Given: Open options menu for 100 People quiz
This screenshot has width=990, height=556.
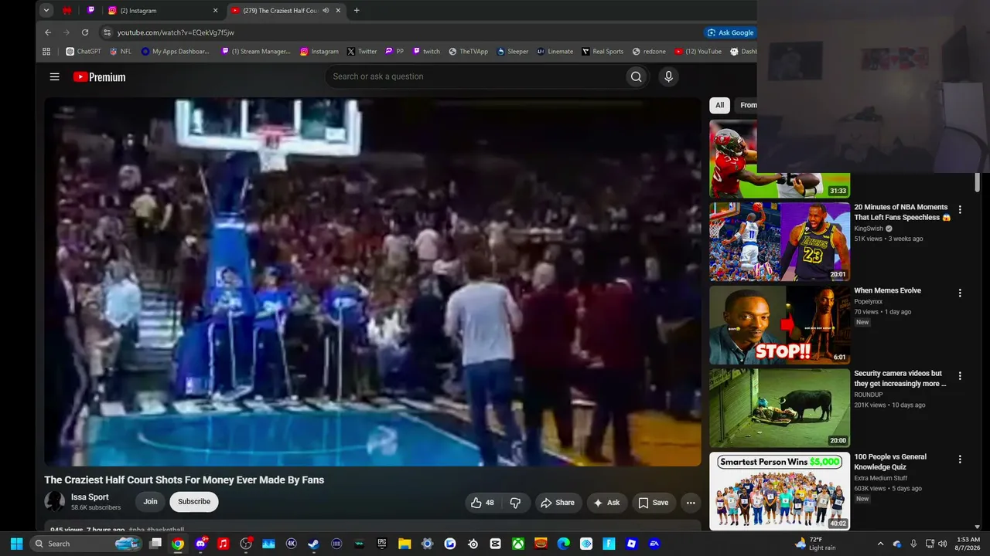Looking at the screenshot, I should [x=960, y=459].
